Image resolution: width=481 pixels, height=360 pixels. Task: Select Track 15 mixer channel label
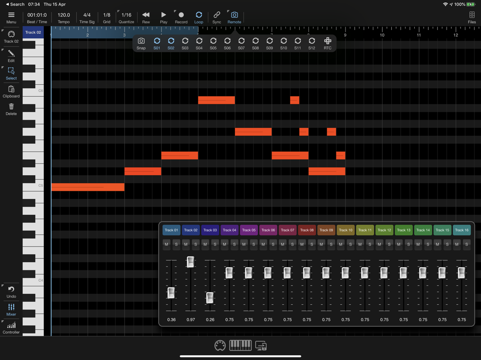pyautogui.click(x=442, y=230)
